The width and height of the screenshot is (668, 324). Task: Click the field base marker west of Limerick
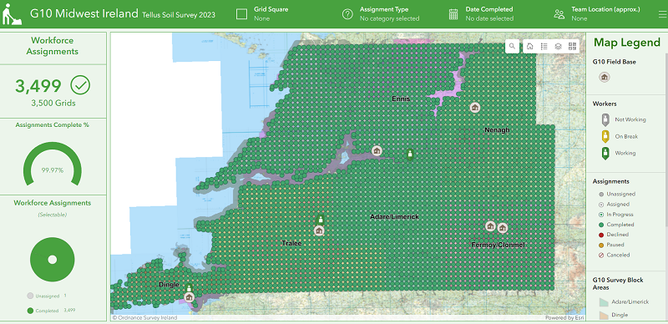click(377, 150)
